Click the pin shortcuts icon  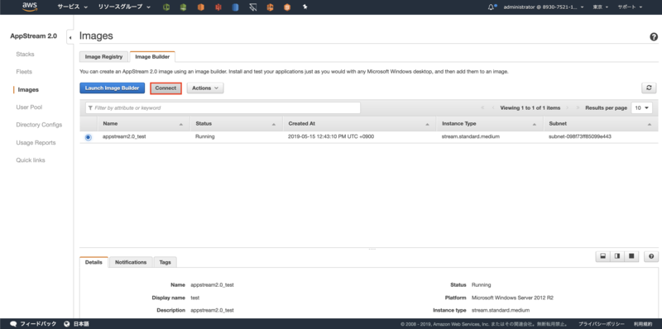point(305,7)
